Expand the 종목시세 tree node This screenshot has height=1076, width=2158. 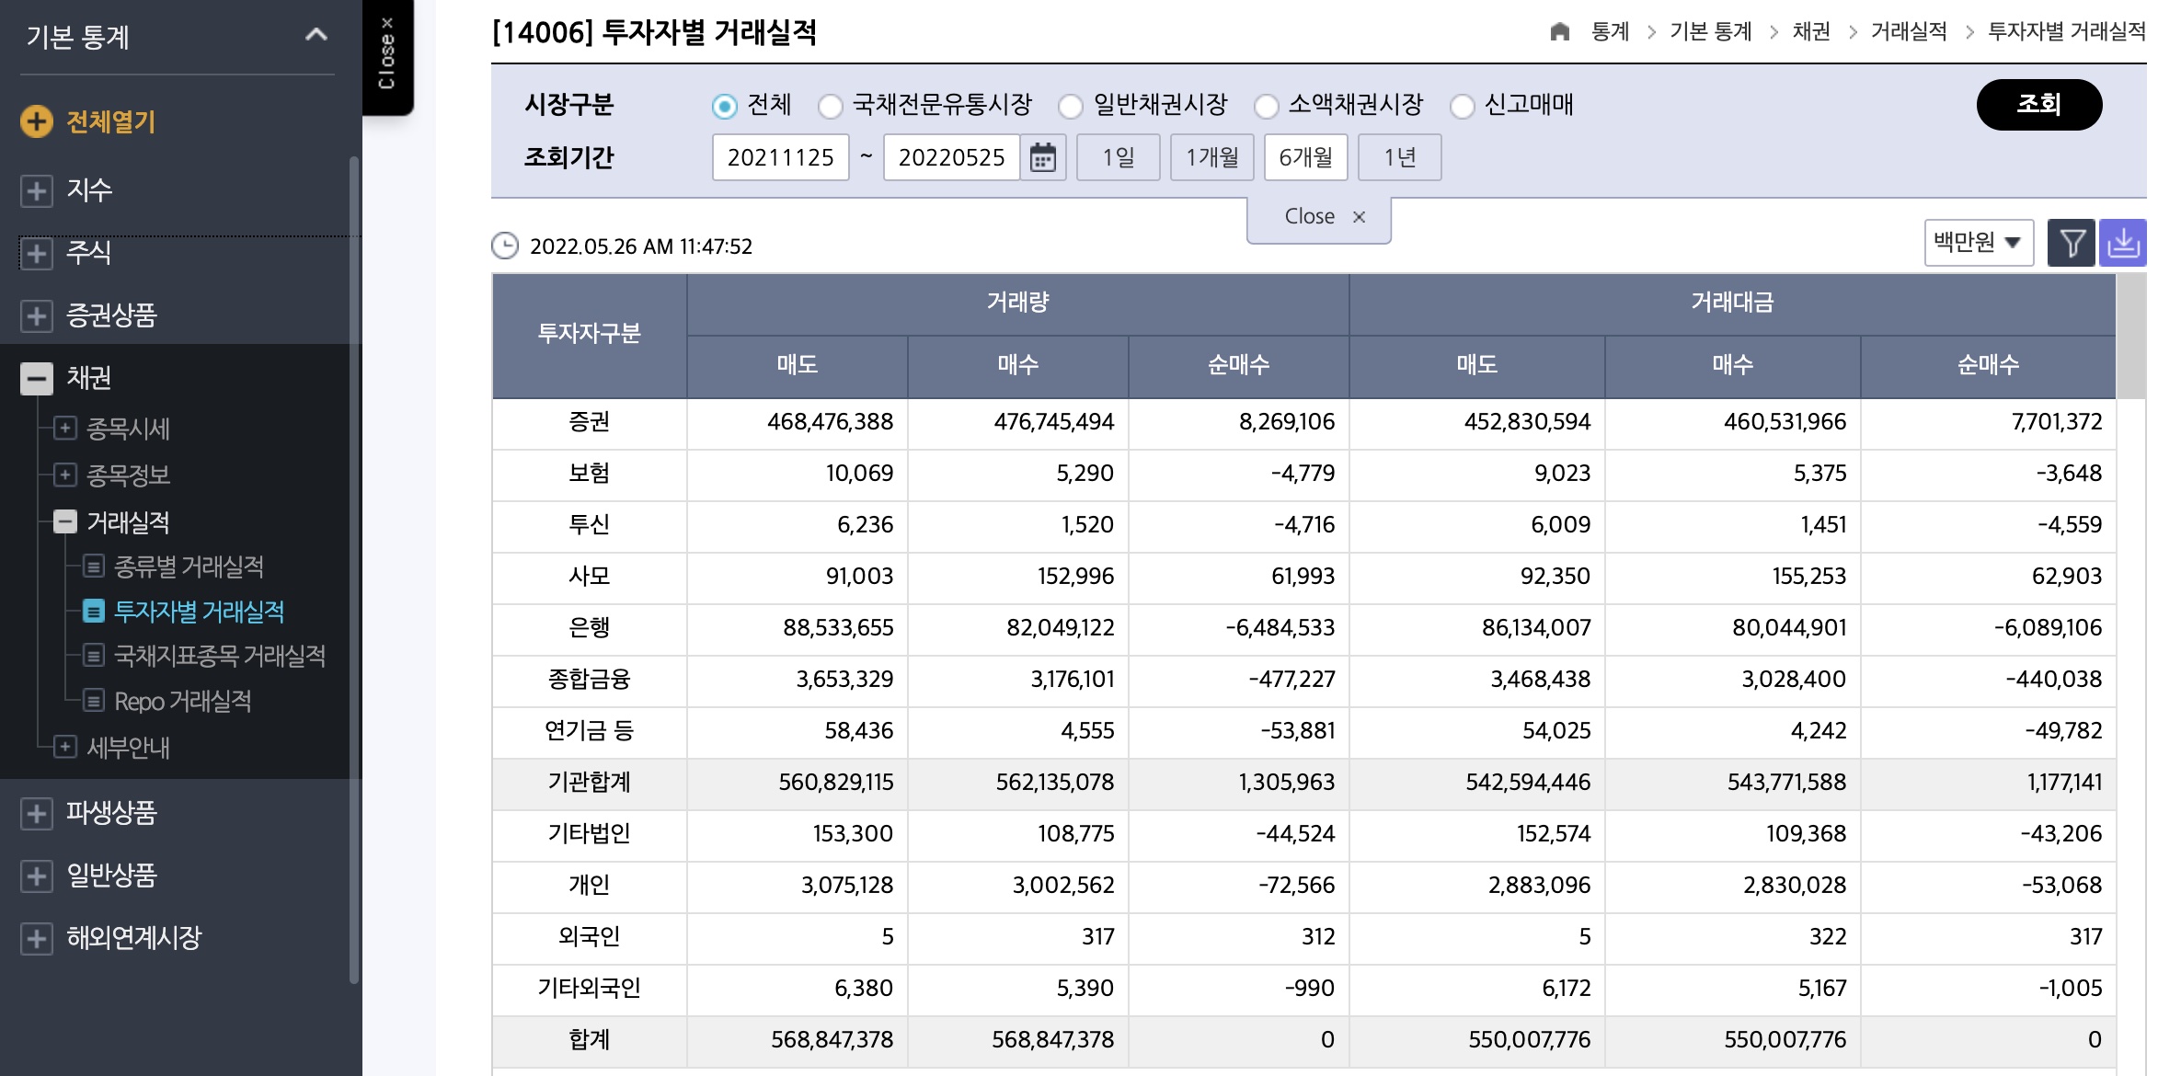[64, 428]
